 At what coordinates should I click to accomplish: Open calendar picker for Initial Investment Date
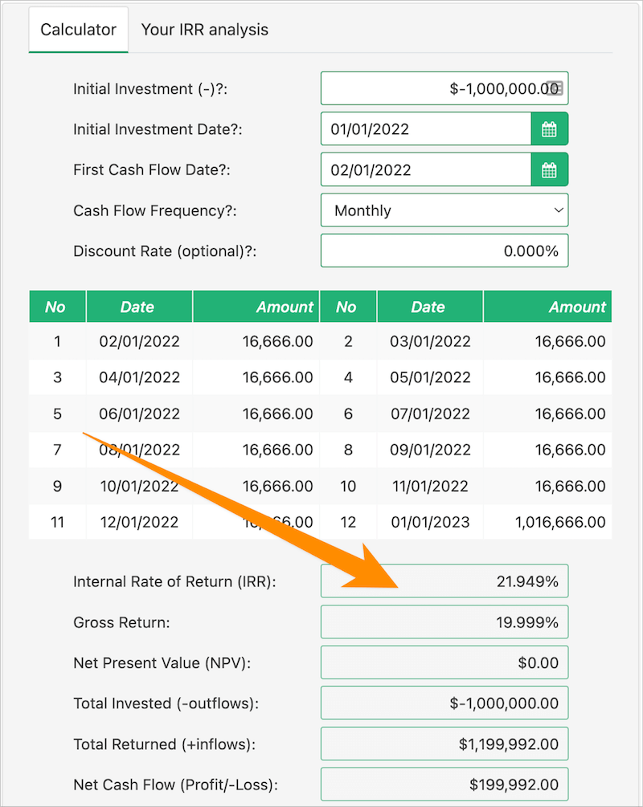[549, 128]
